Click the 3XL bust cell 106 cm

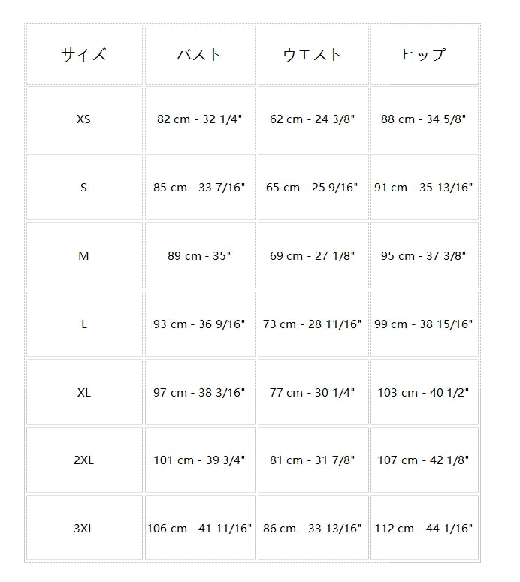tap(199, 529)
